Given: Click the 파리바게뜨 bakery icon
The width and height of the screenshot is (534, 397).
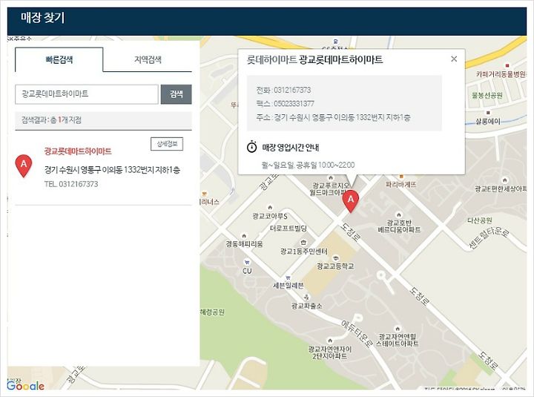Looking at the screenshot, I should click(401, 176).
